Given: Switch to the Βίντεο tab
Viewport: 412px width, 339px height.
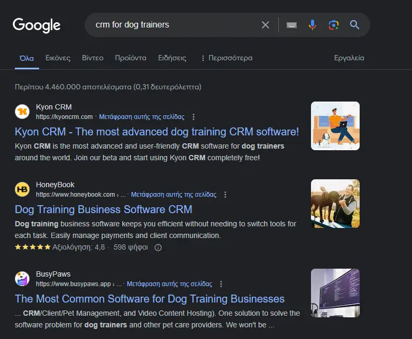Looking at the screenshot, I should click(x=93, y=58).
